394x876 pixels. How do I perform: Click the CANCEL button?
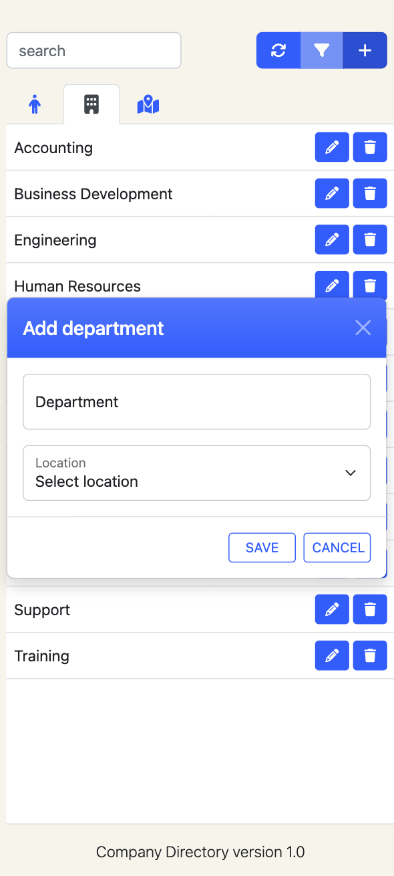[x=337, y=548]
